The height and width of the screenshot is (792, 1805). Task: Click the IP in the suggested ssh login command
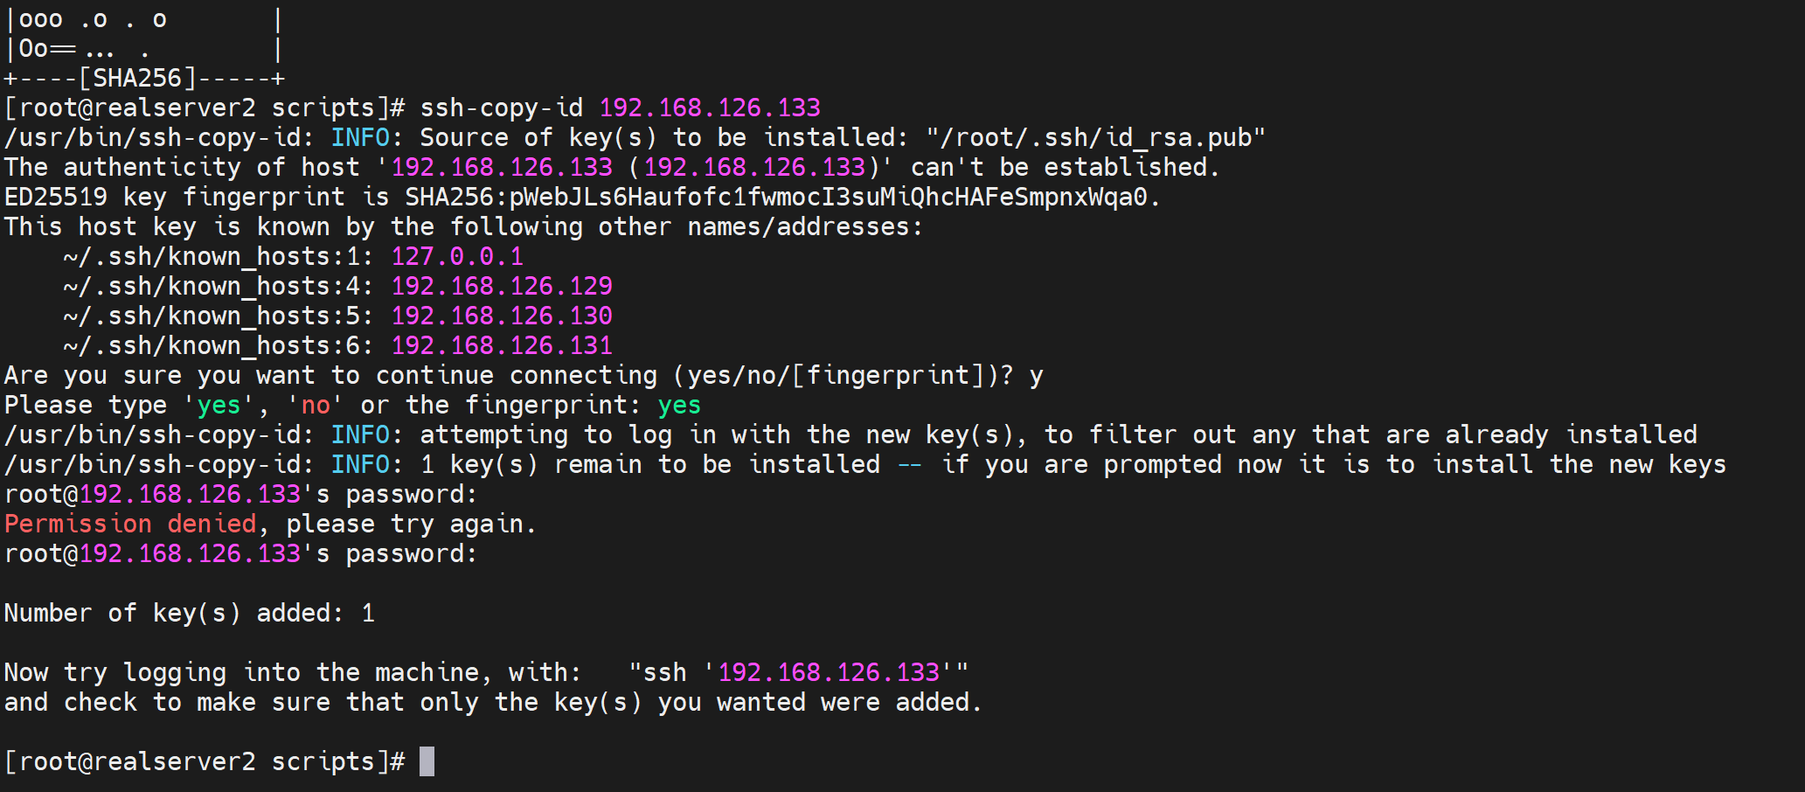point(829,672)
